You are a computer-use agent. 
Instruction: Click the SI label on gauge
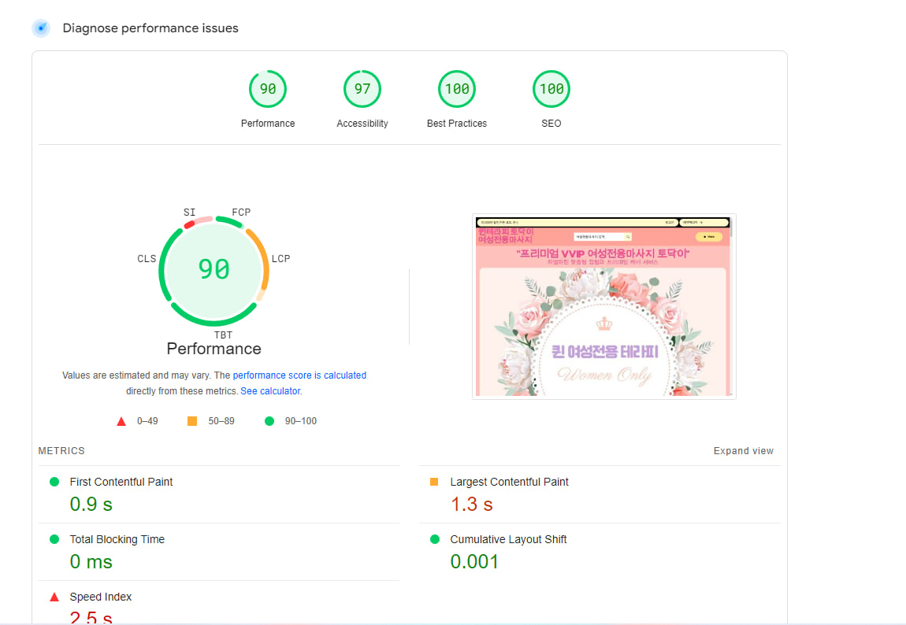click(x=189, y=213)
